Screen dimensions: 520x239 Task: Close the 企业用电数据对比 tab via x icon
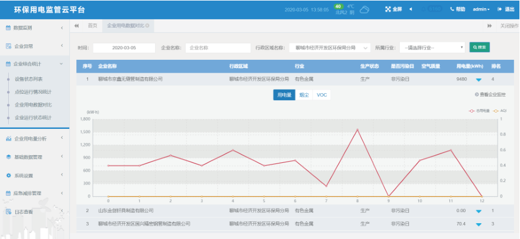pos(147,26)
